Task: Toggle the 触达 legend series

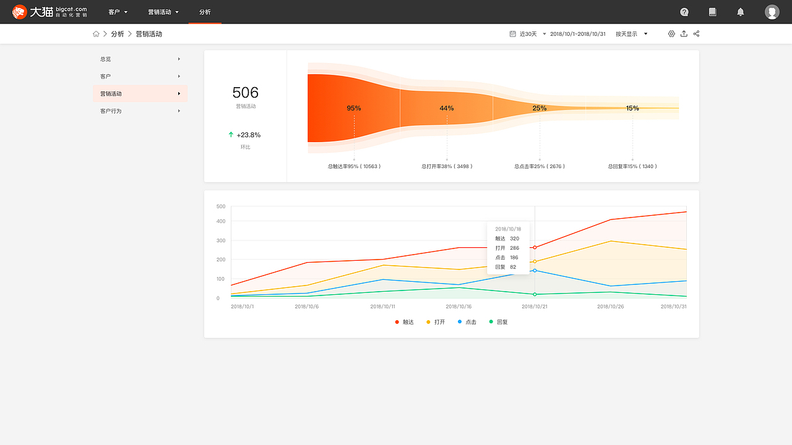Action: coord(404,322)
